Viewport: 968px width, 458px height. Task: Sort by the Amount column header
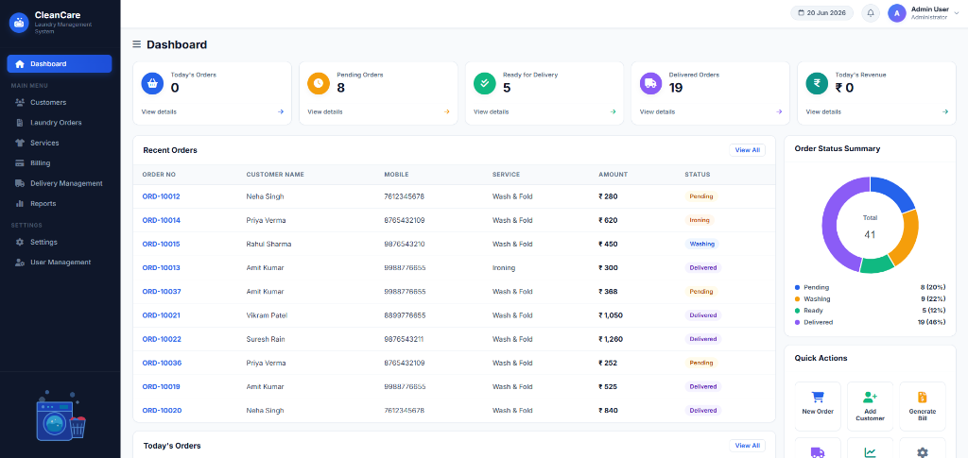pos(613,175)
